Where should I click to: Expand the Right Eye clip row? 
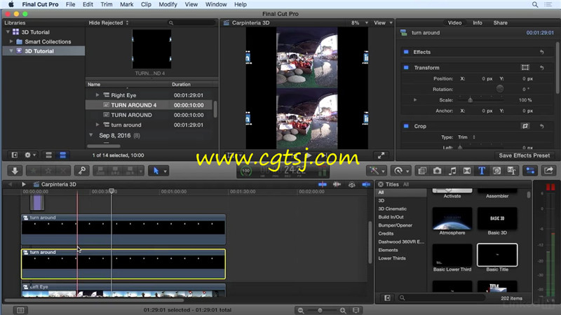pos(97,95)
